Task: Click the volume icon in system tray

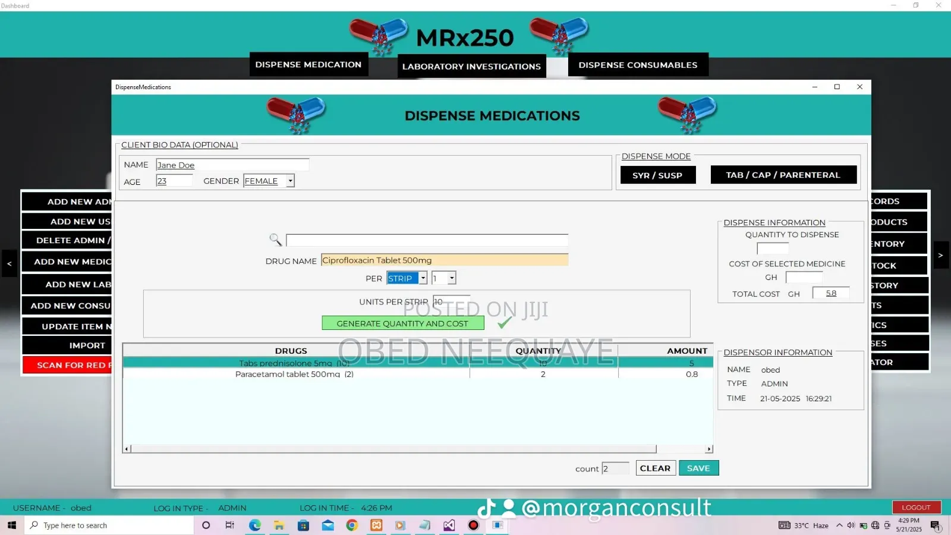Action: click(851, 525)
